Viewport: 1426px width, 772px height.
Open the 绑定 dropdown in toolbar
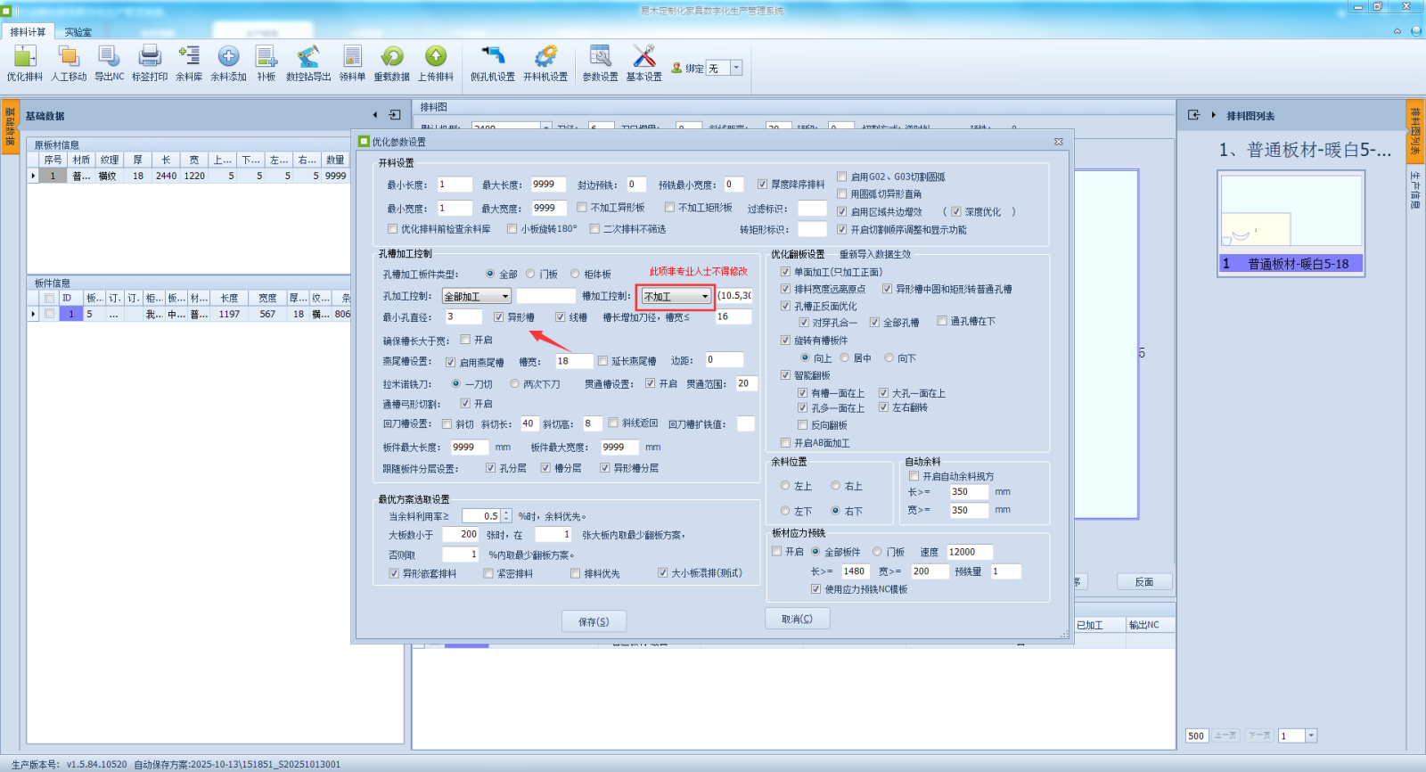[x=736, y=68]
